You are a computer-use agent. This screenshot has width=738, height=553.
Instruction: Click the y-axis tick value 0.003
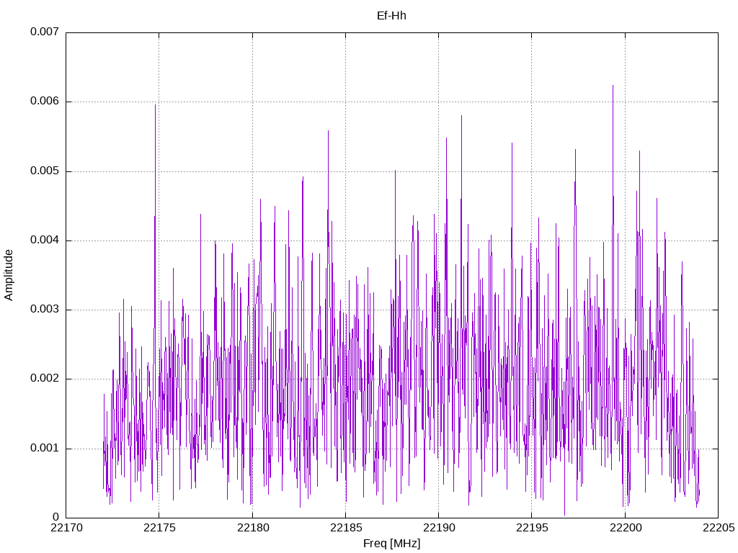tap(45, 310)
